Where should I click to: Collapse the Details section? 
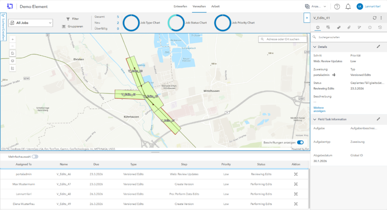[x=315, y=47]
